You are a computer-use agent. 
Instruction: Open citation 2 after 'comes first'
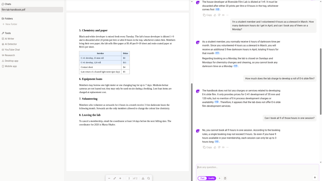(218, 10)
